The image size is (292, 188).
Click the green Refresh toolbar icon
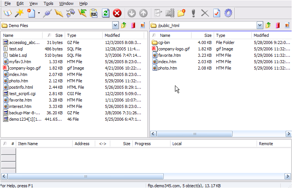click(106, 13)
